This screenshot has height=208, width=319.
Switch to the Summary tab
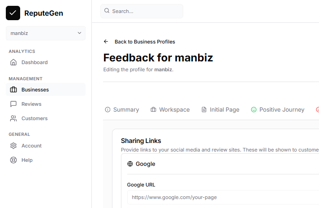(122, 110)
